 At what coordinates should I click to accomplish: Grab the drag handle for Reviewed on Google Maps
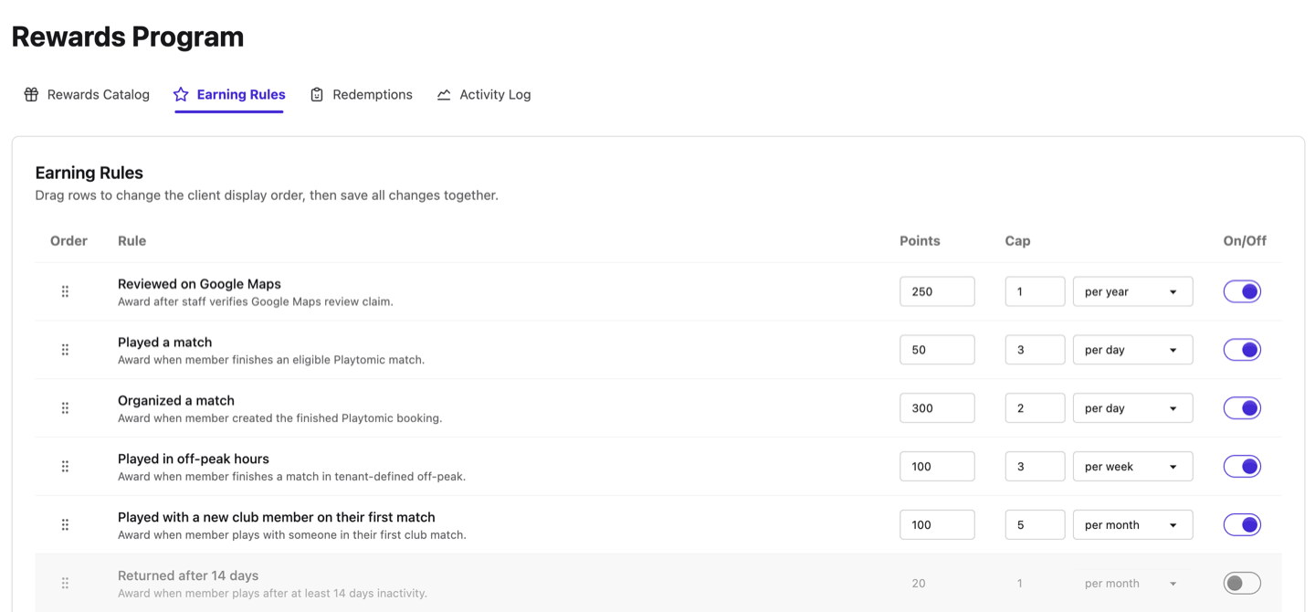[65, 291]
